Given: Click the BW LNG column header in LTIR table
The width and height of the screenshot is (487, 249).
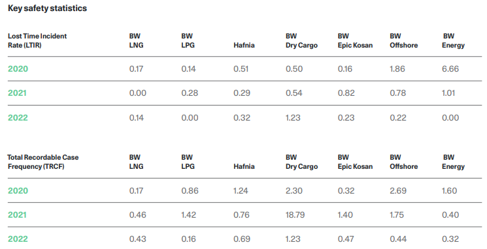Looking at the screenshot, I should [x=137, y=40].
